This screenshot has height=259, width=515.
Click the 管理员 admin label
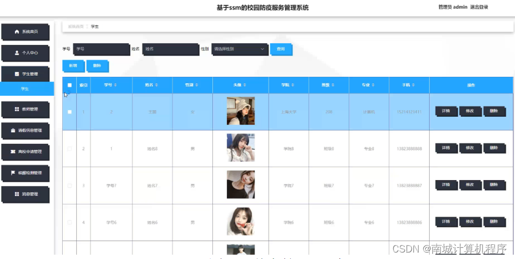point(453,7)
